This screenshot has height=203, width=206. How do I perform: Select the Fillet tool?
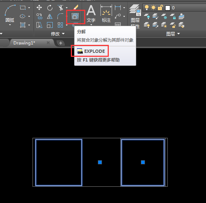(x=60, y=16)
